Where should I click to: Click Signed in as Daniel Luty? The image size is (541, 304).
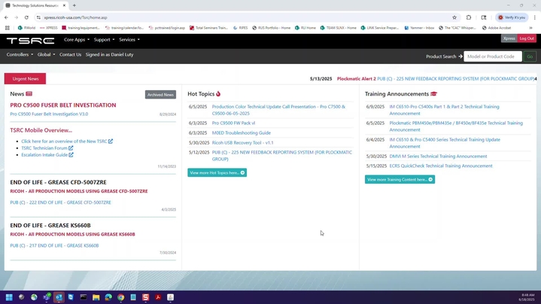point(109,54)
